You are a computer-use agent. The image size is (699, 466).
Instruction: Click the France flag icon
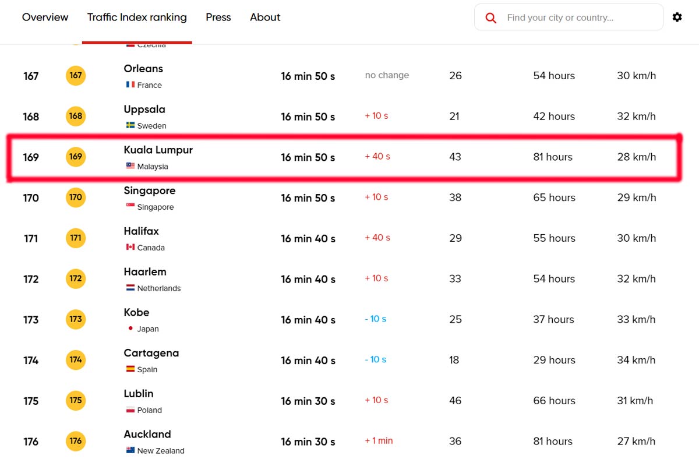130,85
